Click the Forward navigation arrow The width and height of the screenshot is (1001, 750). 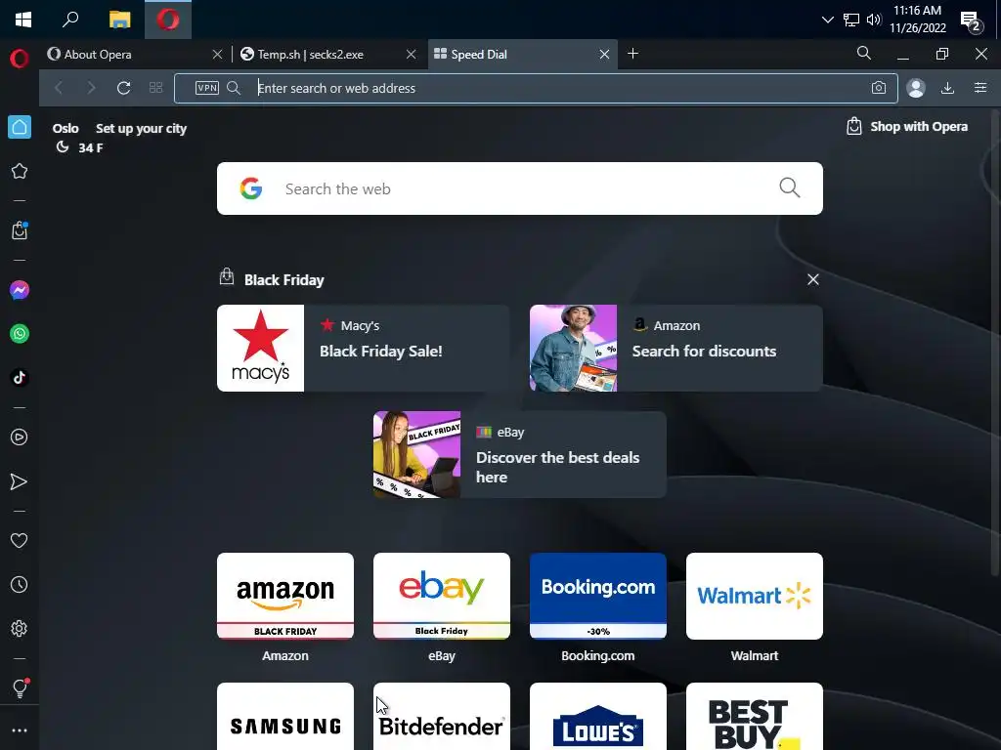(x=91, y=88)
